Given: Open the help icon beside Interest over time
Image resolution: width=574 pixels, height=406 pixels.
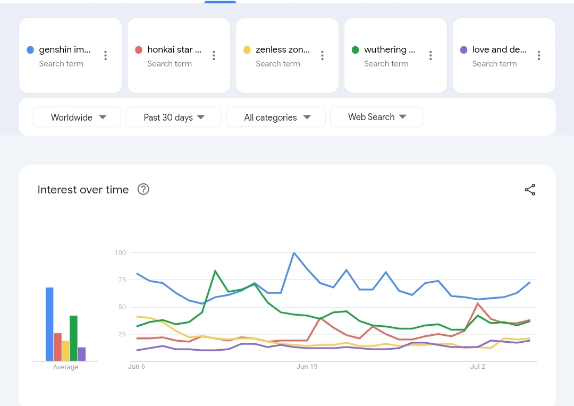Looking at the screenshot, I should pyautogui.click(x=143, y=189).
